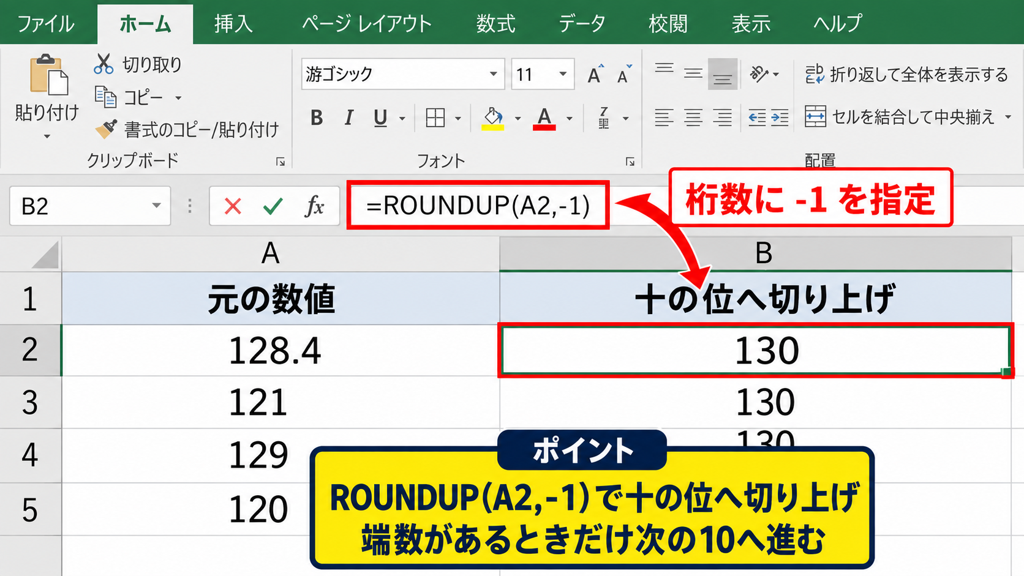Toggle bottom align button
1024x576 pixels.
tap(723, 74)
